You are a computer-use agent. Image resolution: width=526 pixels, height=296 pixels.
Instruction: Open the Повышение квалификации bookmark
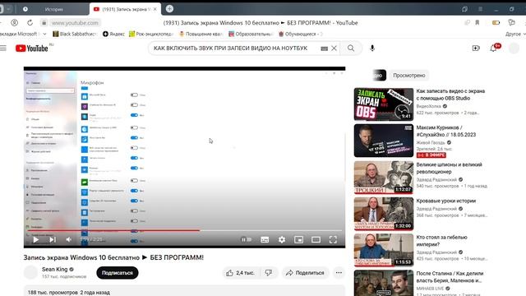(201, 34)
